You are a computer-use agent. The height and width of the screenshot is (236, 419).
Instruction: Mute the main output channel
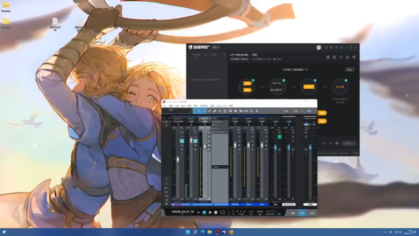point(306,133)
